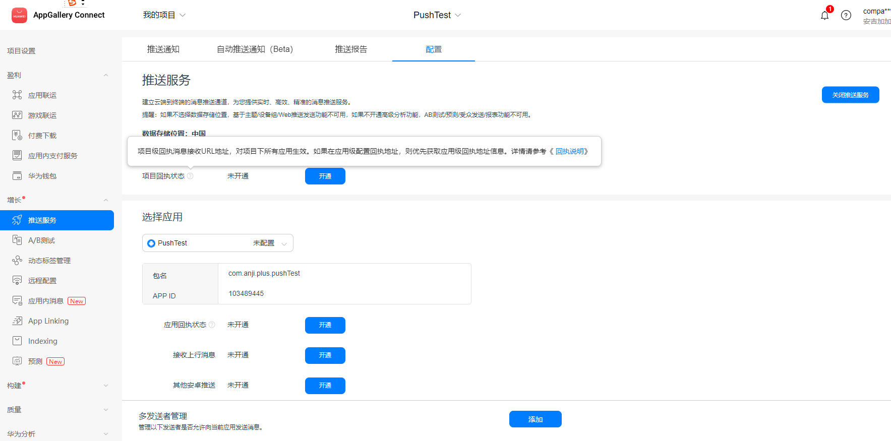Open App Linking in the sidebar
Viewport: 891px width, 441px height.
tap(48, 321)
